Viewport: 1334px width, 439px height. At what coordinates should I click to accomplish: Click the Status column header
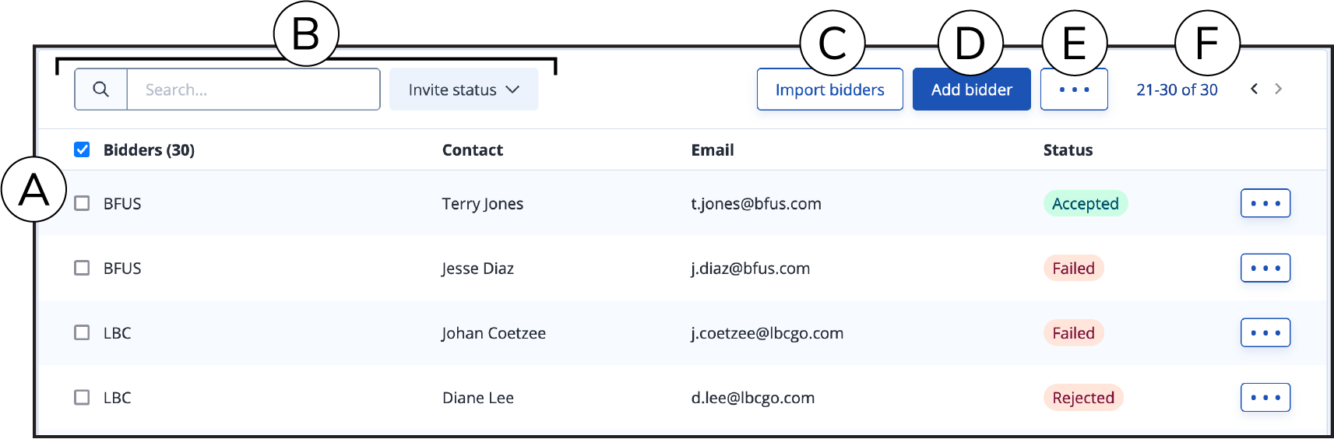(1068, 150)
